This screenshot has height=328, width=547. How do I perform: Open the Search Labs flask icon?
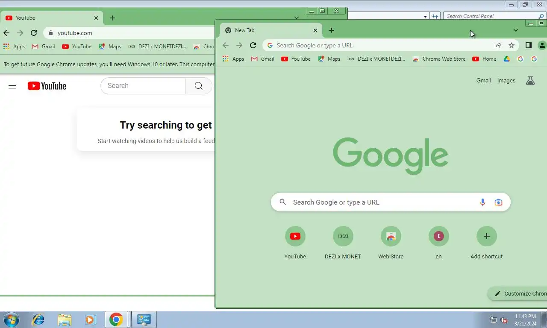point(530,80)
